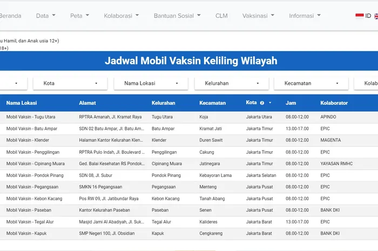Click address RPTRA Amanah, Jl. Kramat Raya
Viewport: 378px width, 251px height.
tap(110, 117)
